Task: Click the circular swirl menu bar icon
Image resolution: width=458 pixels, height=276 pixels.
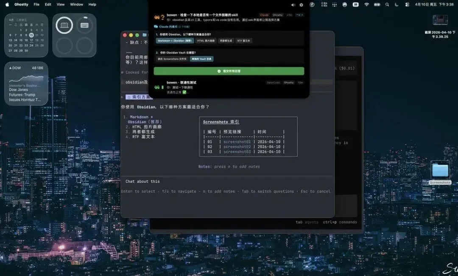Action: pyautogui.click(x=312, y=4)
